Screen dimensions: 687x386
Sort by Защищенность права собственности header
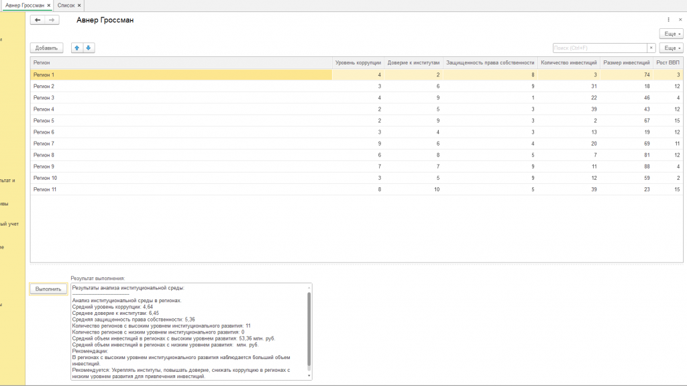(490, 62)
